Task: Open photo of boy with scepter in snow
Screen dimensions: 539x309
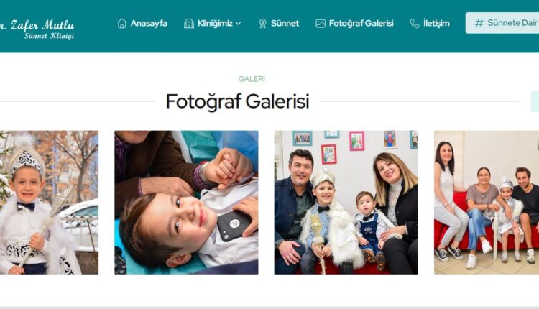Action: coord(49,203)
